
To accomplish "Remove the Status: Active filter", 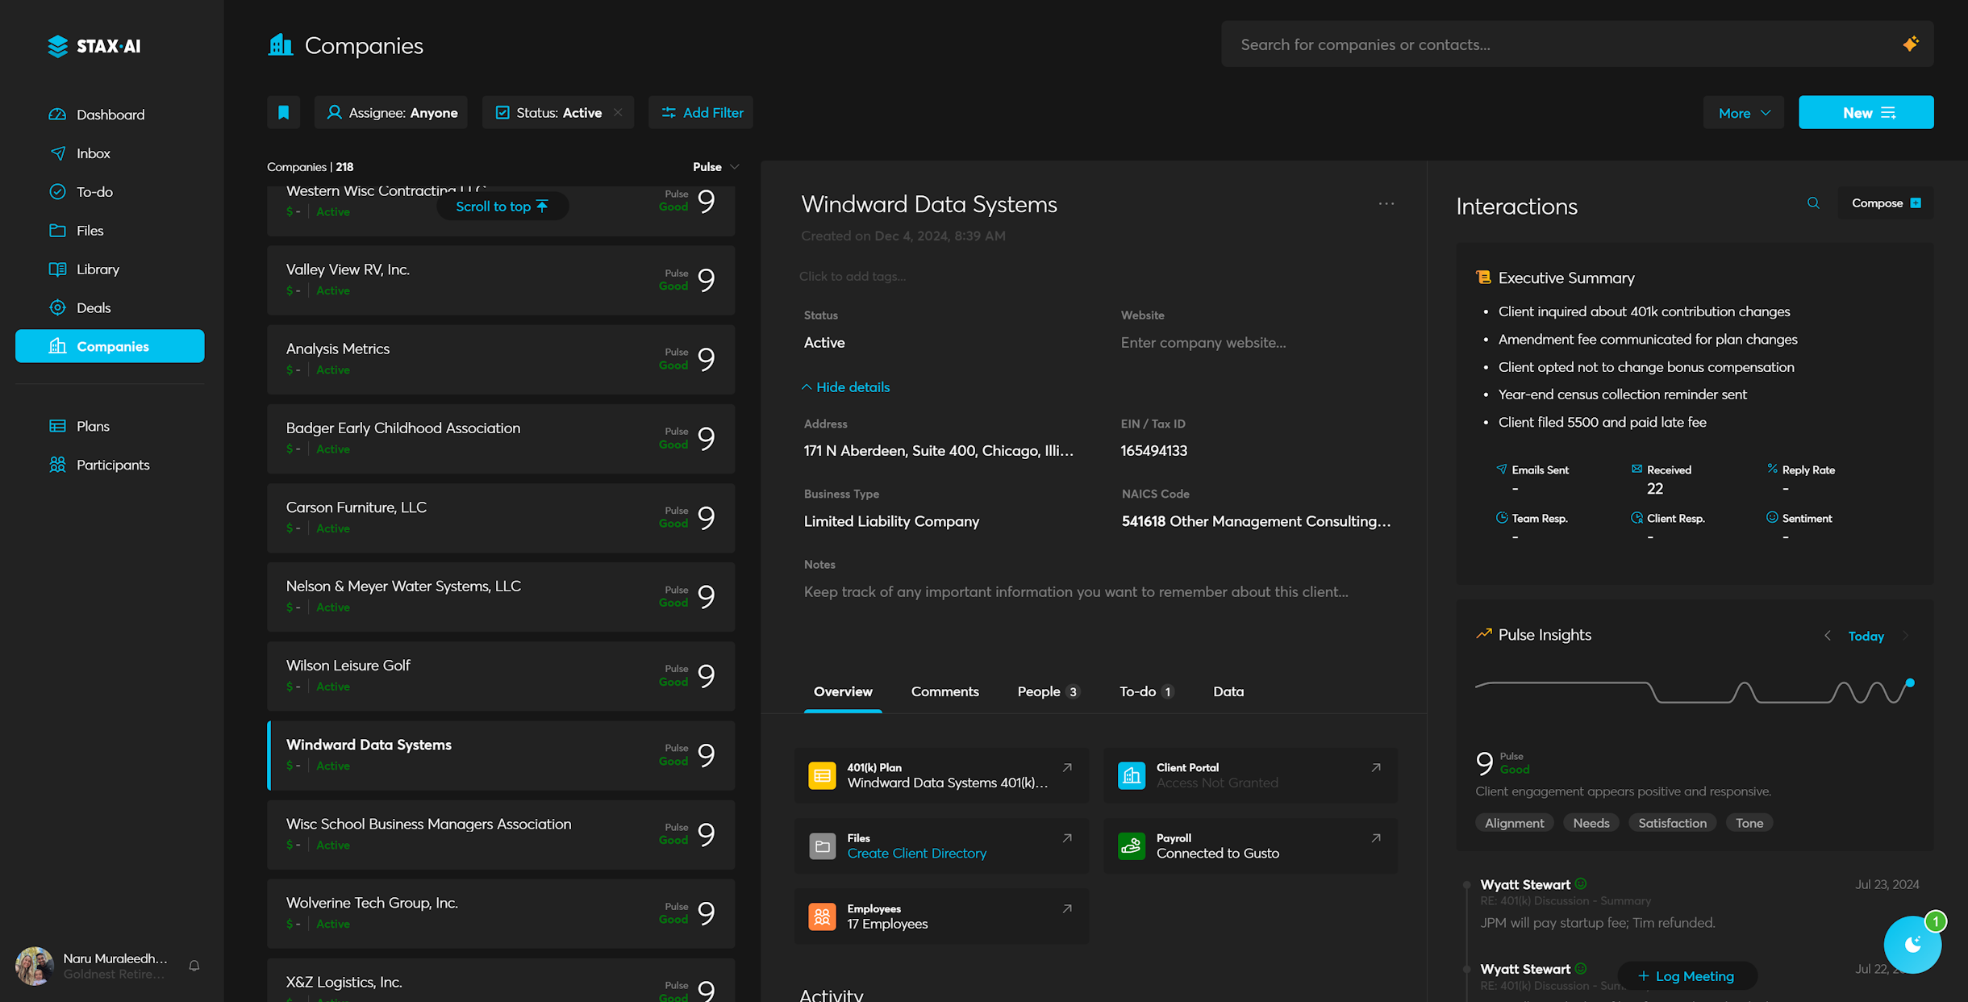I will click(618, 112).
